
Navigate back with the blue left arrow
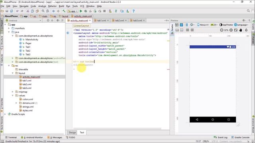click(53, 11)
